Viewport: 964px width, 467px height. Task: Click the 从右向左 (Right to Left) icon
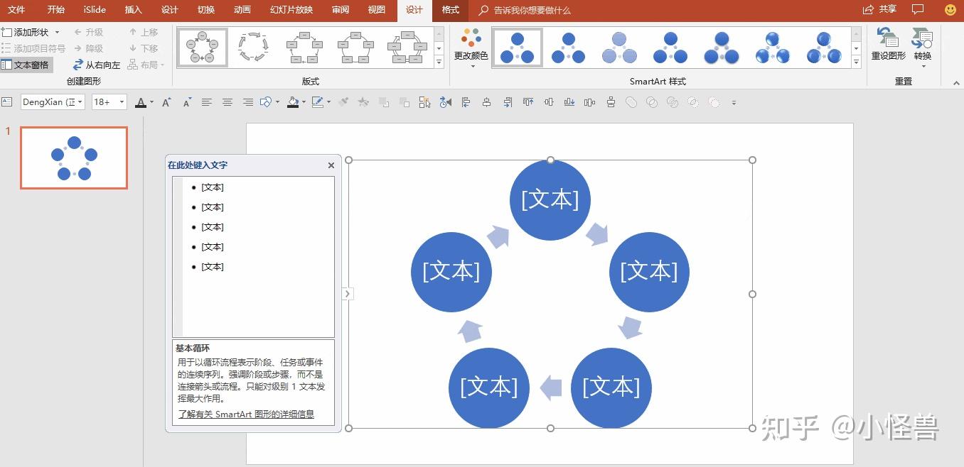(95, 65)
